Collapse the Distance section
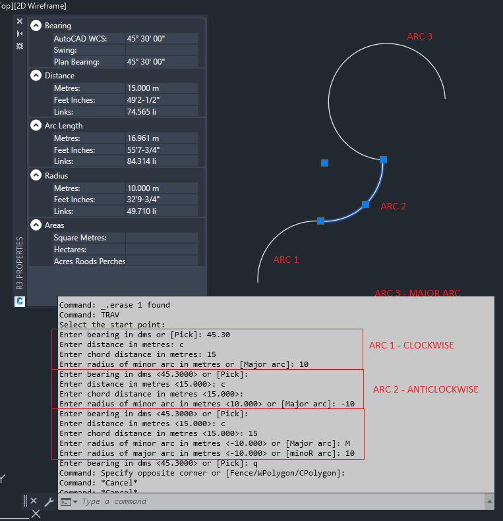 point(36,76)
